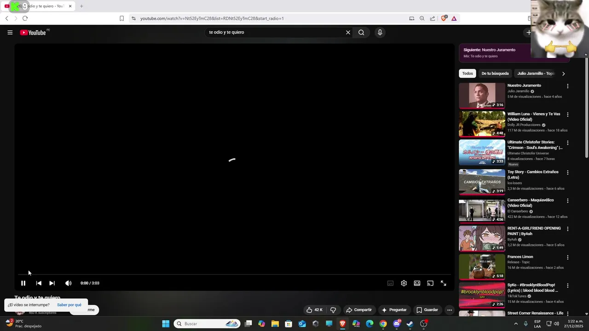The image size is (589, 331).
Task: Click the Compartir button
Action: point(358,310)
